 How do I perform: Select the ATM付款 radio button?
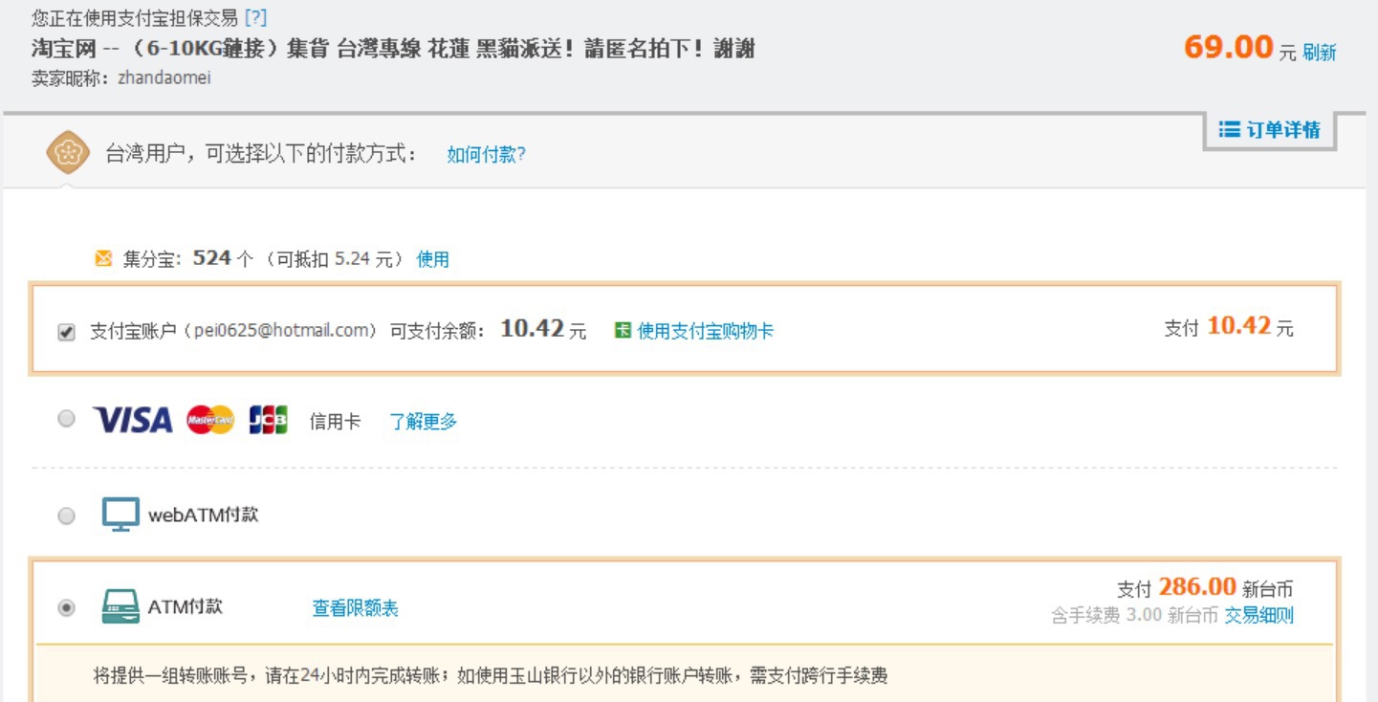click(66, 608)
